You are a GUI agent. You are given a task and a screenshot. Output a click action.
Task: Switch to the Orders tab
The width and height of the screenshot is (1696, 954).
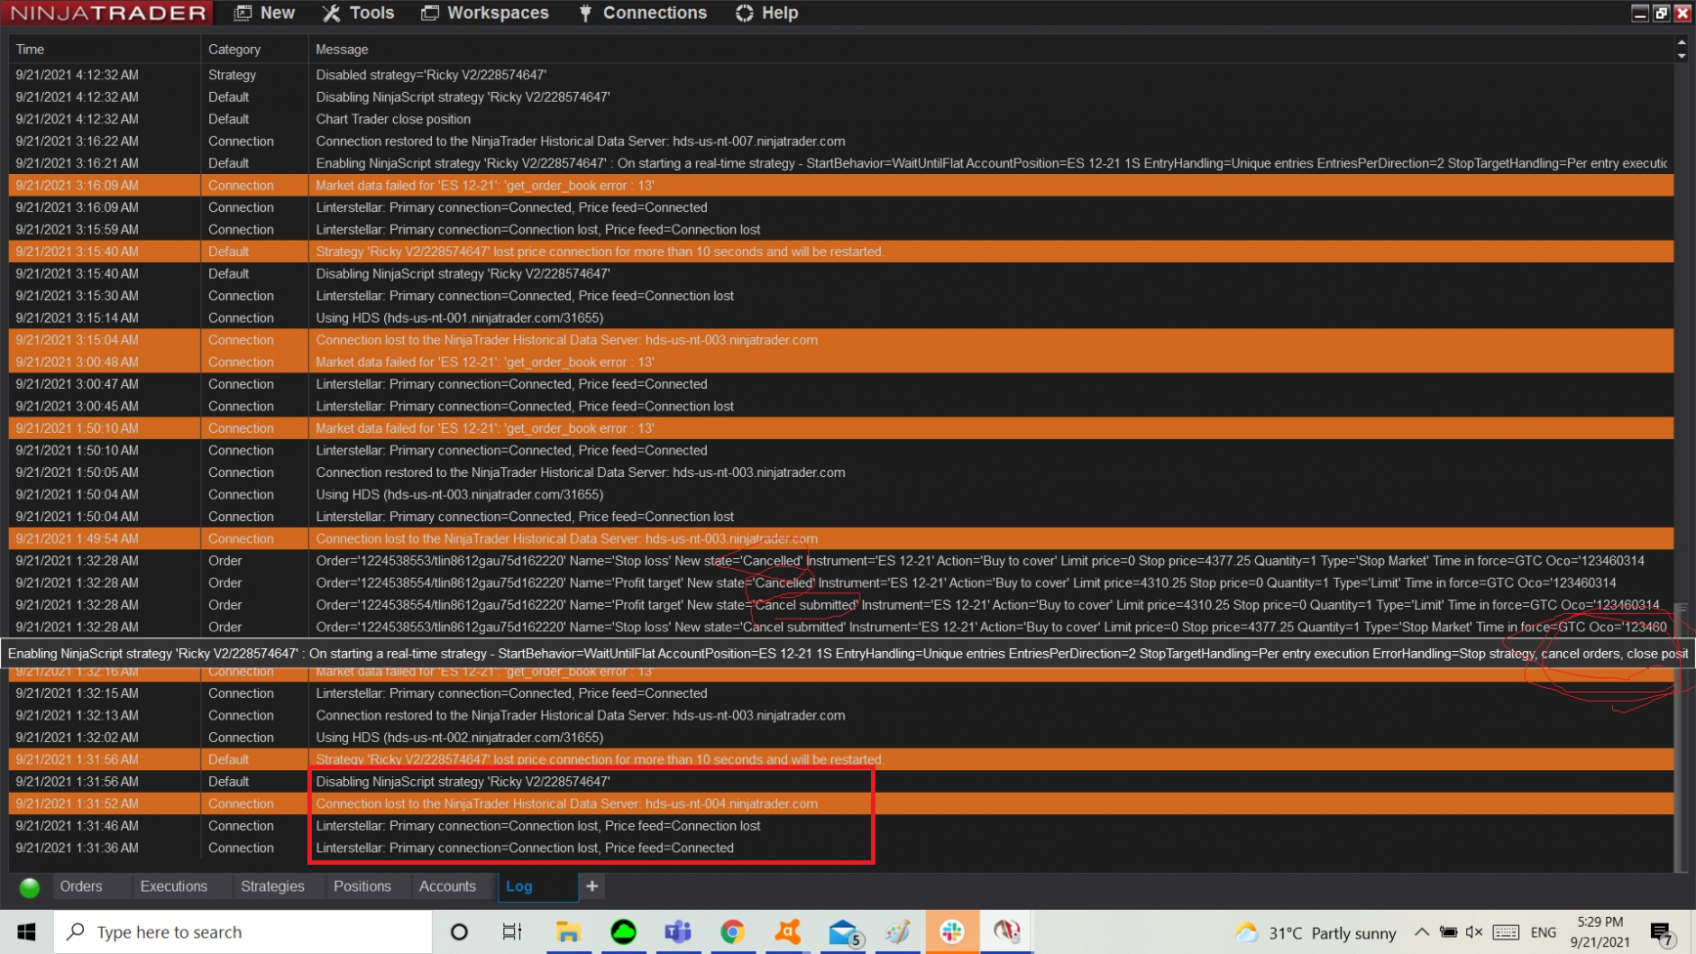pos(81,887)
